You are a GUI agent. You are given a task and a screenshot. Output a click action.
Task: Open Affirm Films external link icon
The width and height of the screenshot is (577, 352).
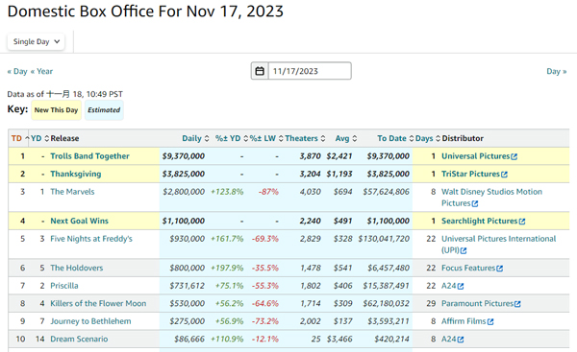(490, 321)
